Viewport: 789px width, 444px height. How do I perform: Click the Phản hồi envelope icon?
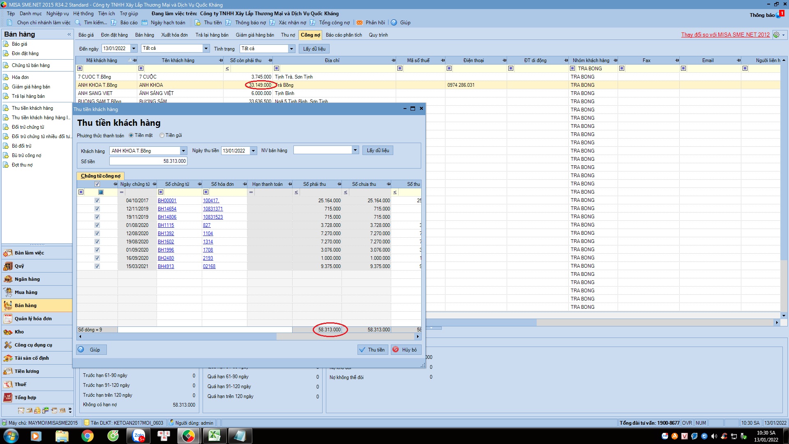(x=359, y=23)
